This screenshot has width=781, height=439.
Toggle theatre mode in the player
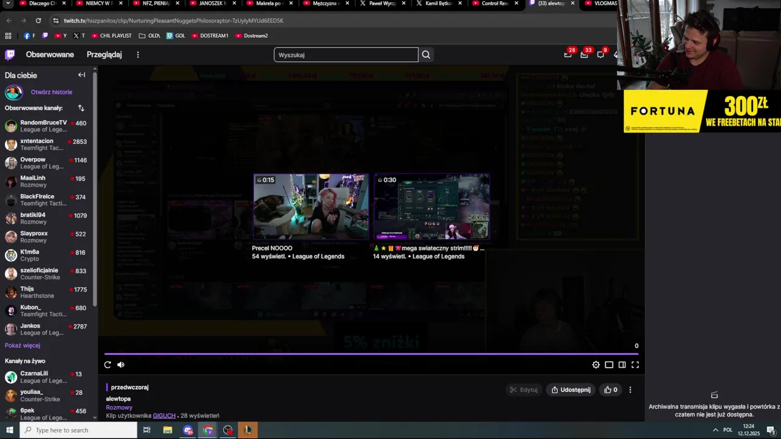coord(609,365)
